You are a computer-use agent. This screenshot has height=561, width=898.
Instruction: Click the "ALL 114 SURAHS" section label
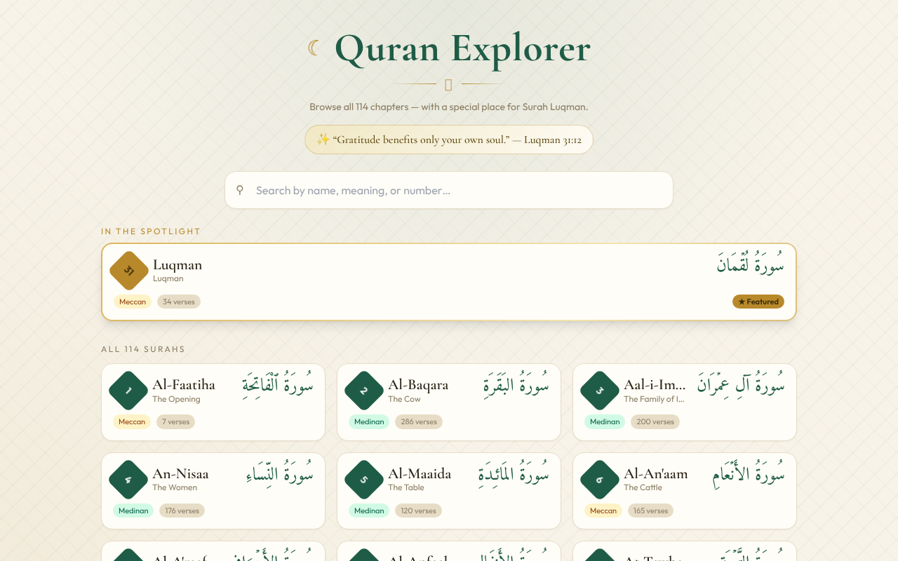(143, 349)
